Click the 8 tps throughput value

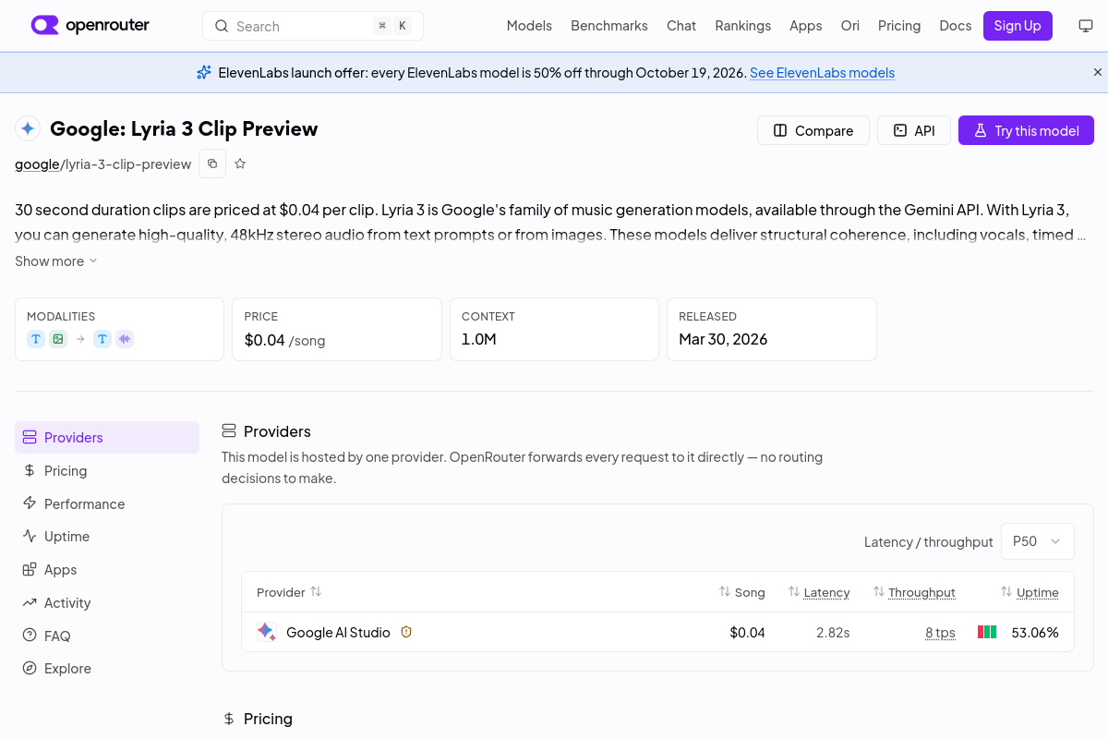[x=940, y=633]
